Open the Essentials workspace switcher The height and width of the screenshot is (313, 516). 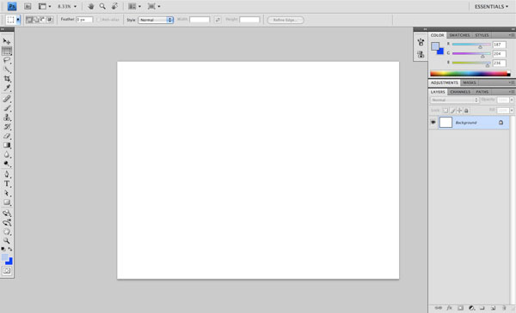tap(491, 7)
